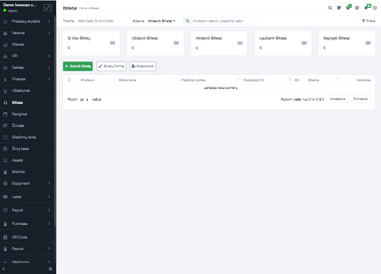This screenshot has width=381, height=274.
Task: Tick the select-all checkbox in table header
Action: tap(69, 80)
